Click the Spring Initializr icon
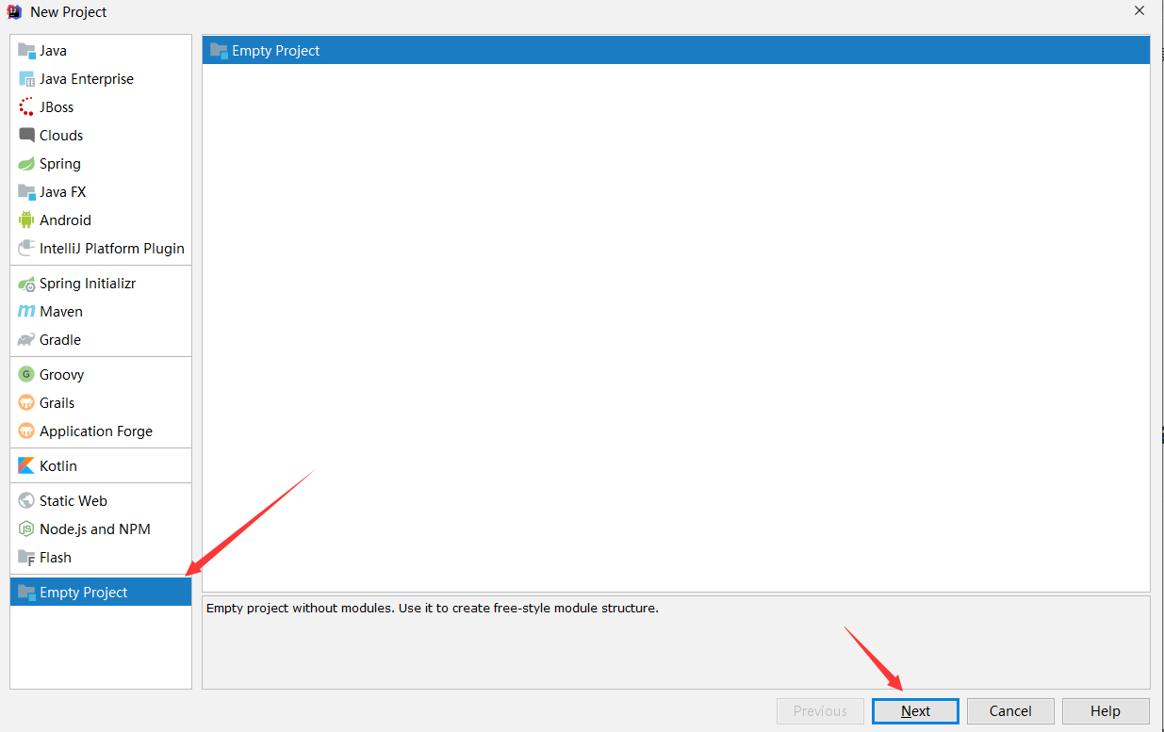 tap(26, 284)
